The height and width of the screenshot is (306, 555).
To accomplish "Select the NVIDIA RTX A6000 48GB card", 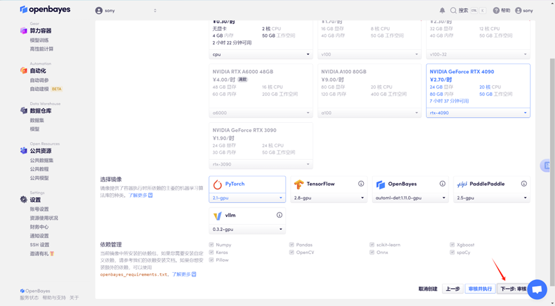I will [261, 91].
